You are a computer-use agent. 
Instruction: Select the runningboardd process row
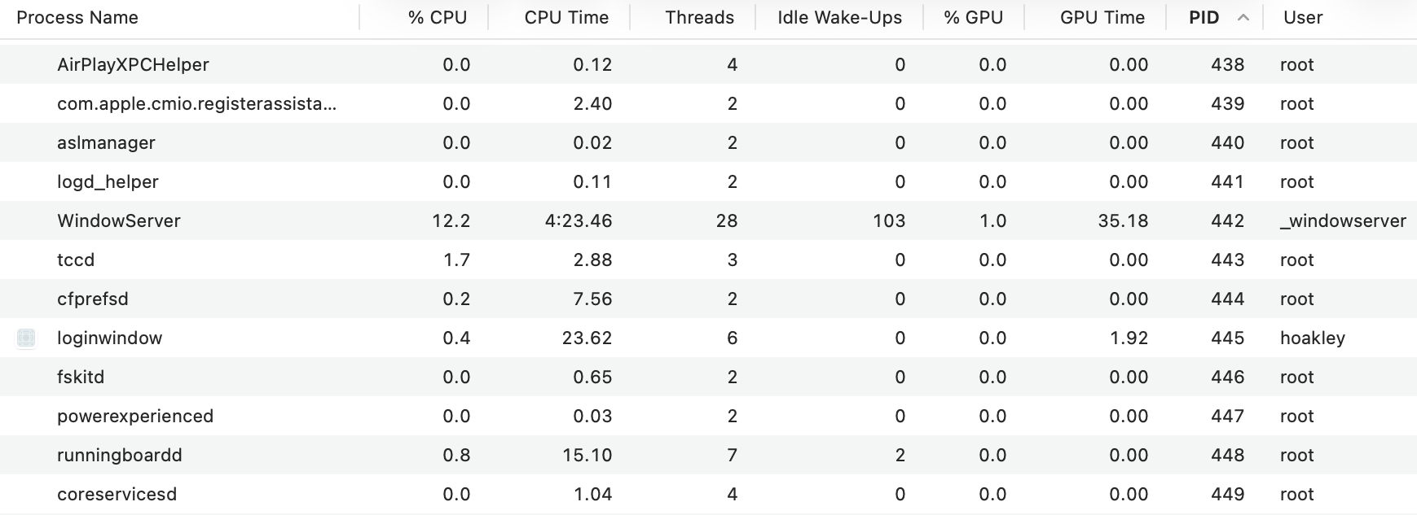pyautogui.click(x=120, y=456)
